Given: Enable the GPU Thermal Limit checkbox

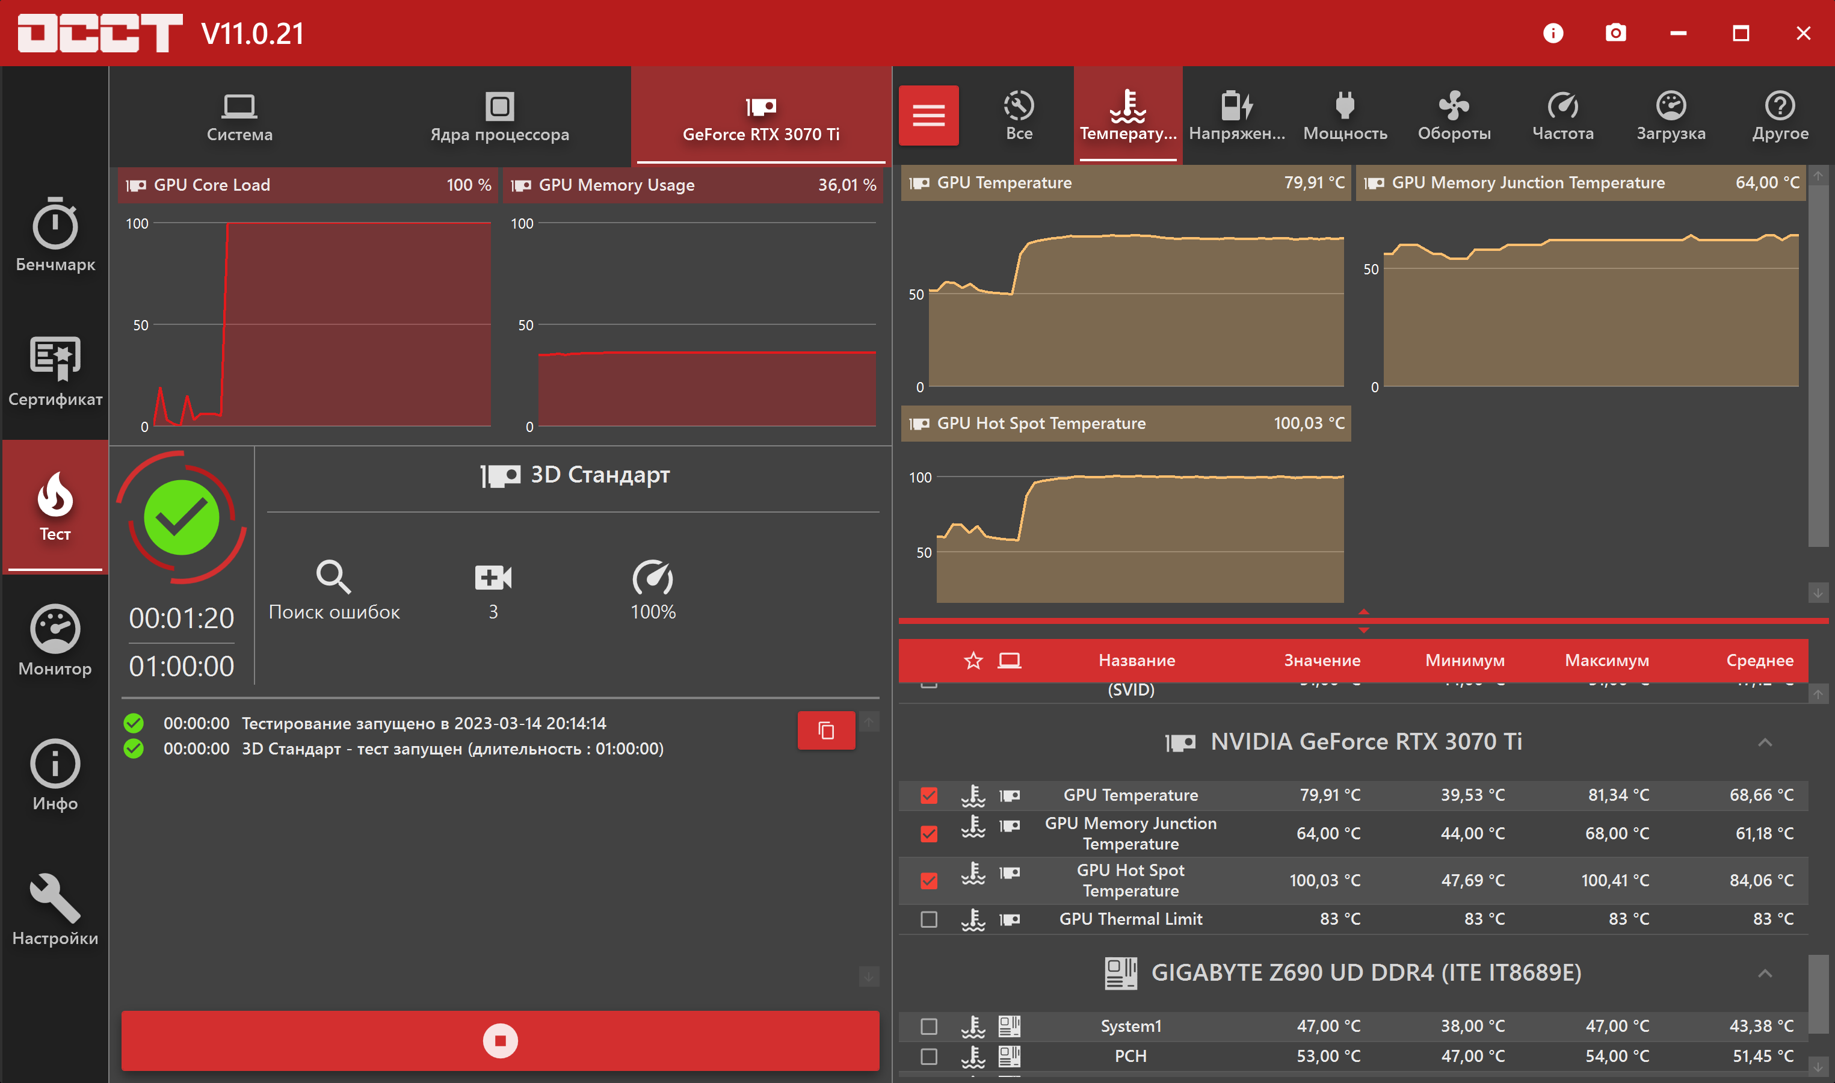Looking at the screenshot, I should [x=929, y=919].
